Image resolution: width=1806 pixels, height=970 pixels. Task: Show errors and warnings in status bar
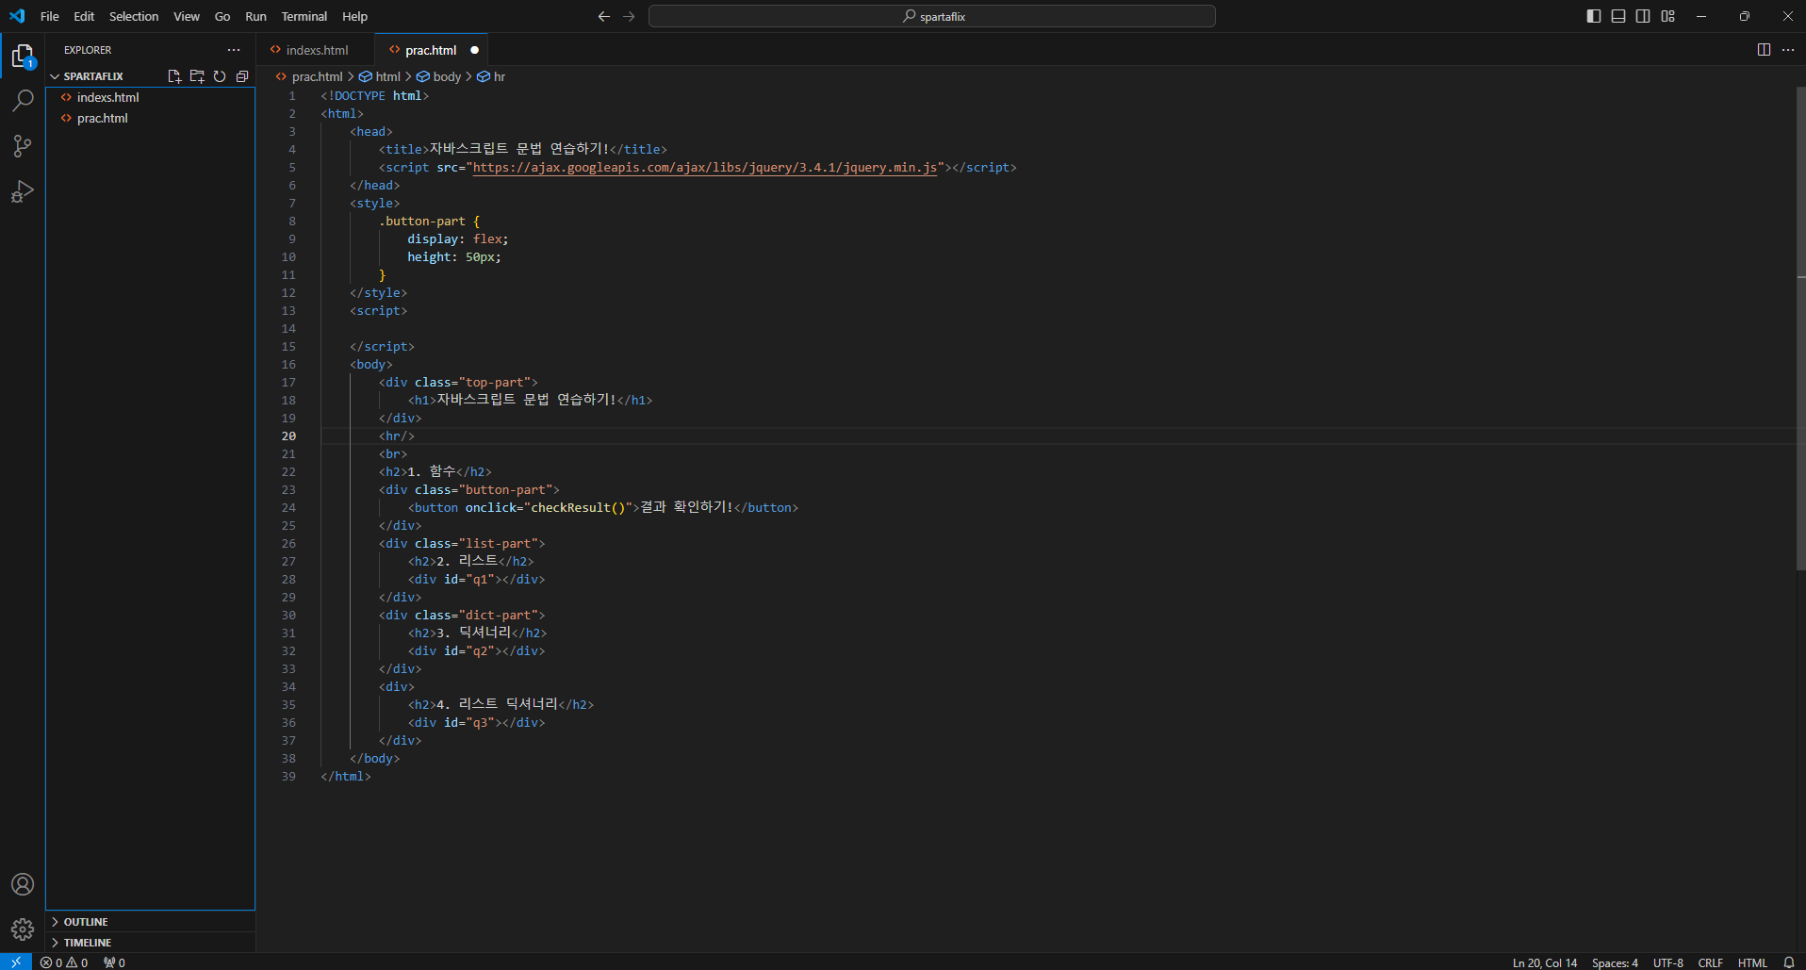pyautogui.click(x=64, y=962)
